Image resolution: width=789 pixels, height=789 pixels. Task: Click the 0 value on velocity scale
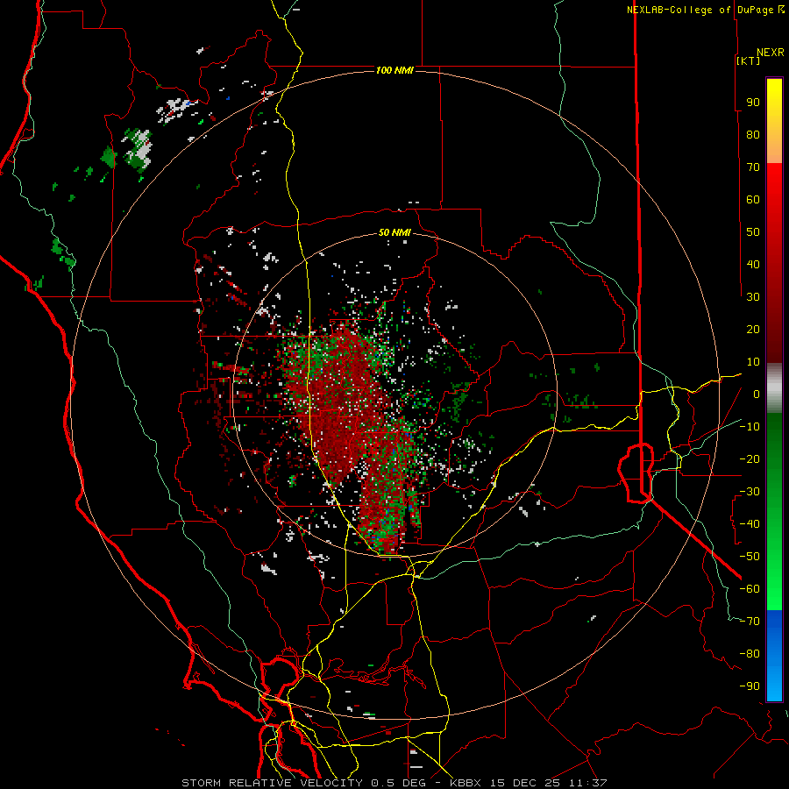coord(757,394)
